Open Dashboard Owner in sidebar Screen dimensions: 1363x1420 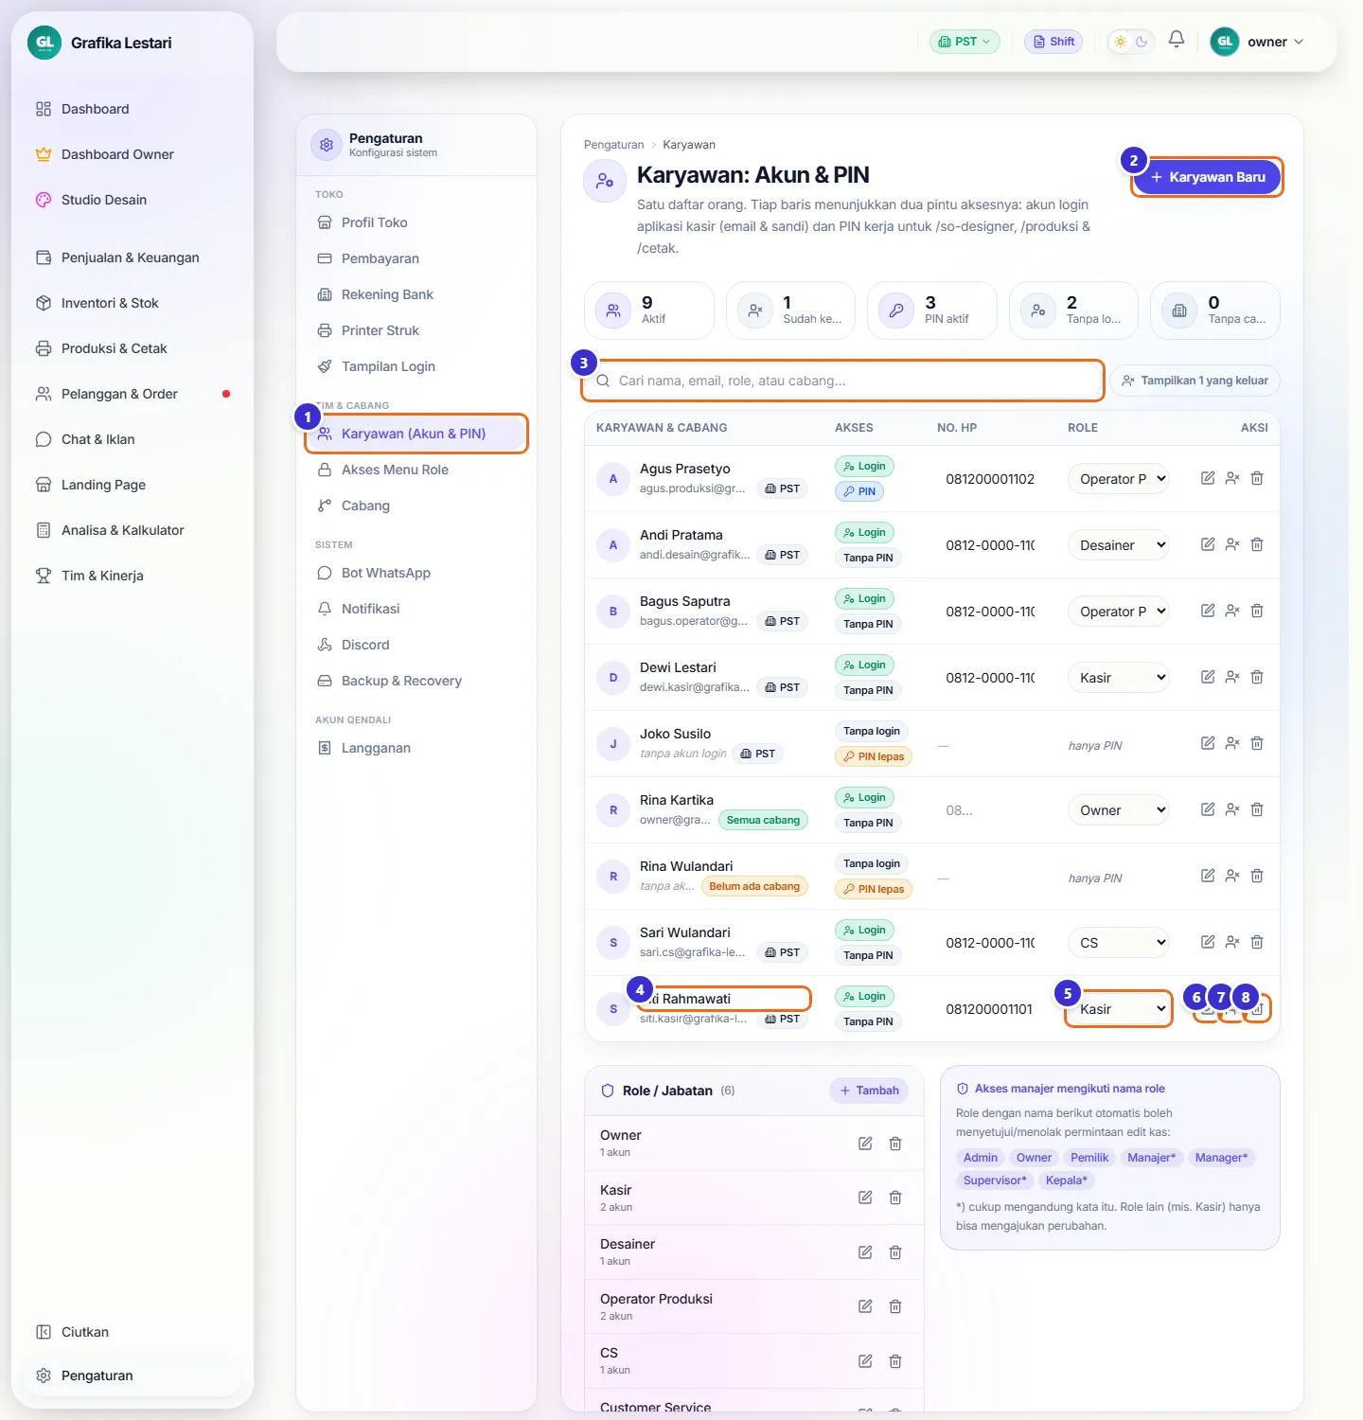coord(133,154)
